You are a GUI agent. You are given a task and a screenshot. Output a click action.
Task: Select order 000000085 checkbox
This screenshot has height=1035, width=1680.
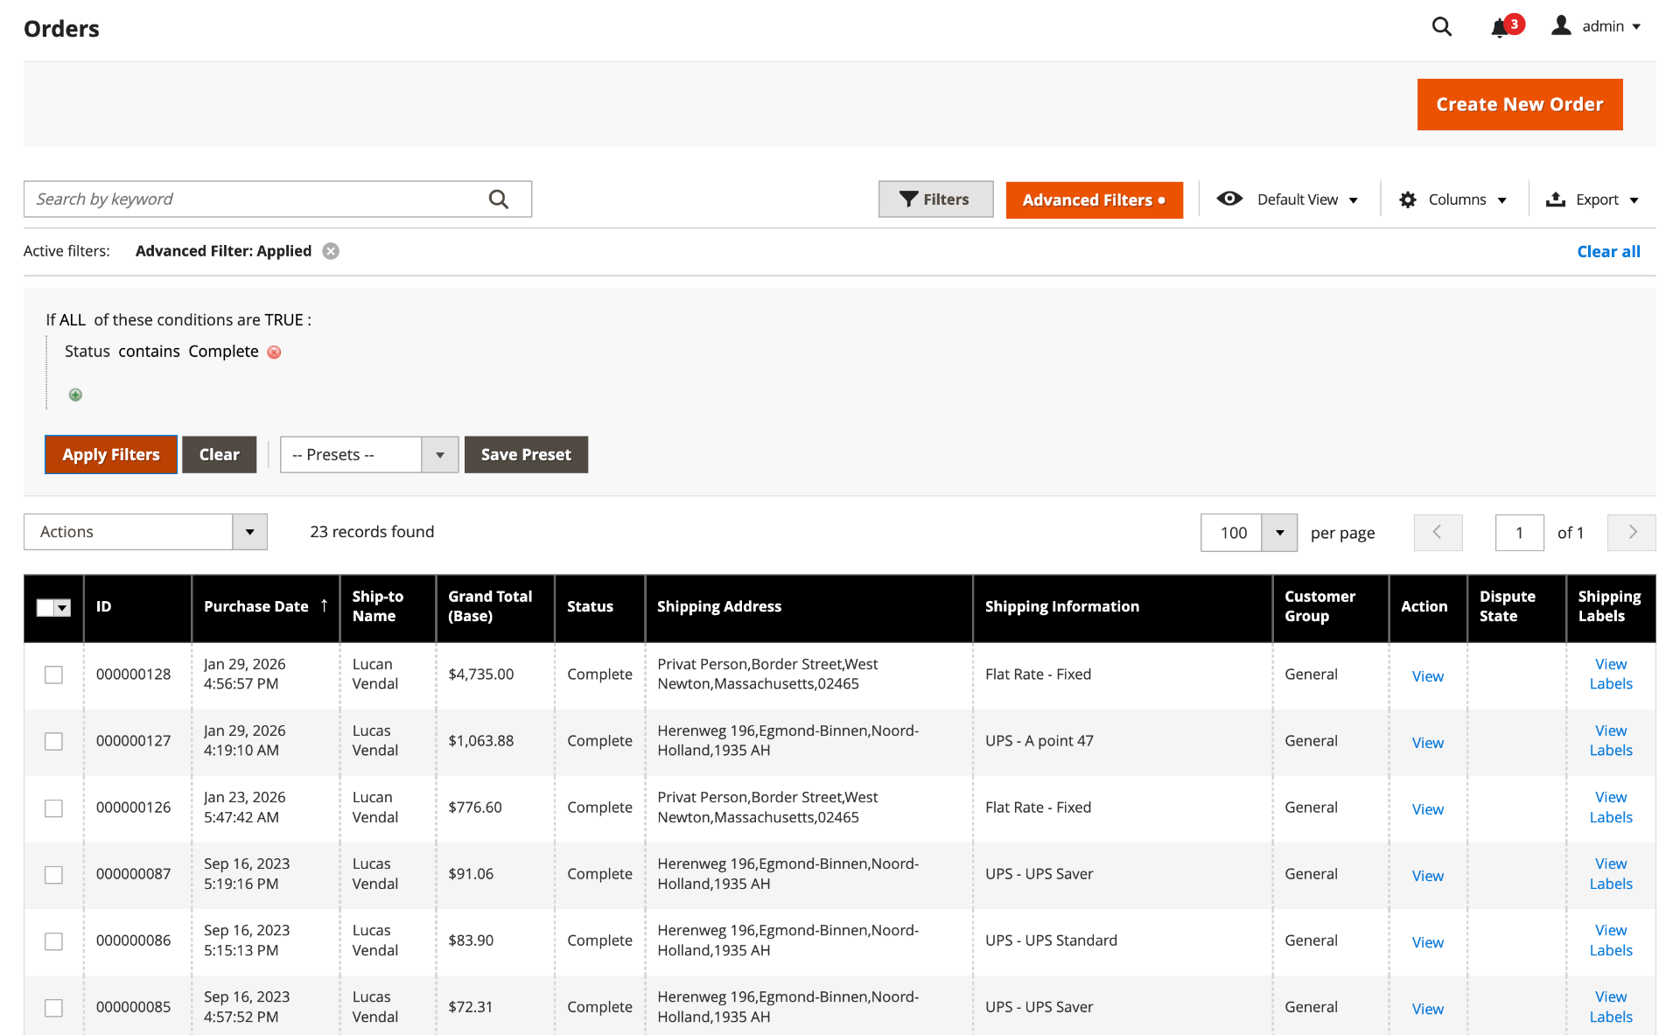click(x=54, y=1007)
